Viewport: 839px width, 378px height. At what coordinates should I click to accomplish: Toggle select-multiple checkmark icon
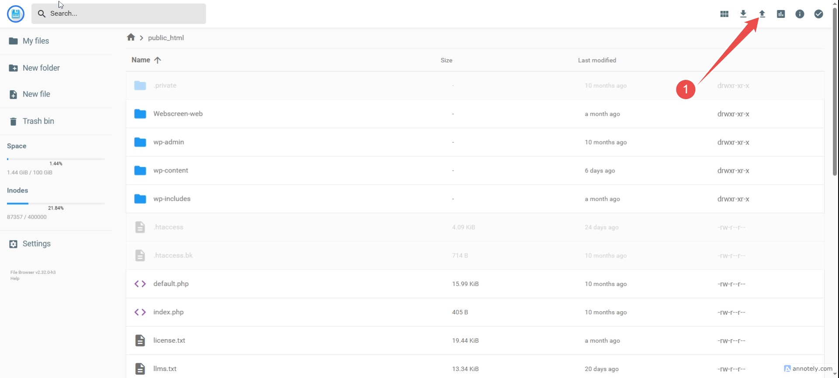818,14
